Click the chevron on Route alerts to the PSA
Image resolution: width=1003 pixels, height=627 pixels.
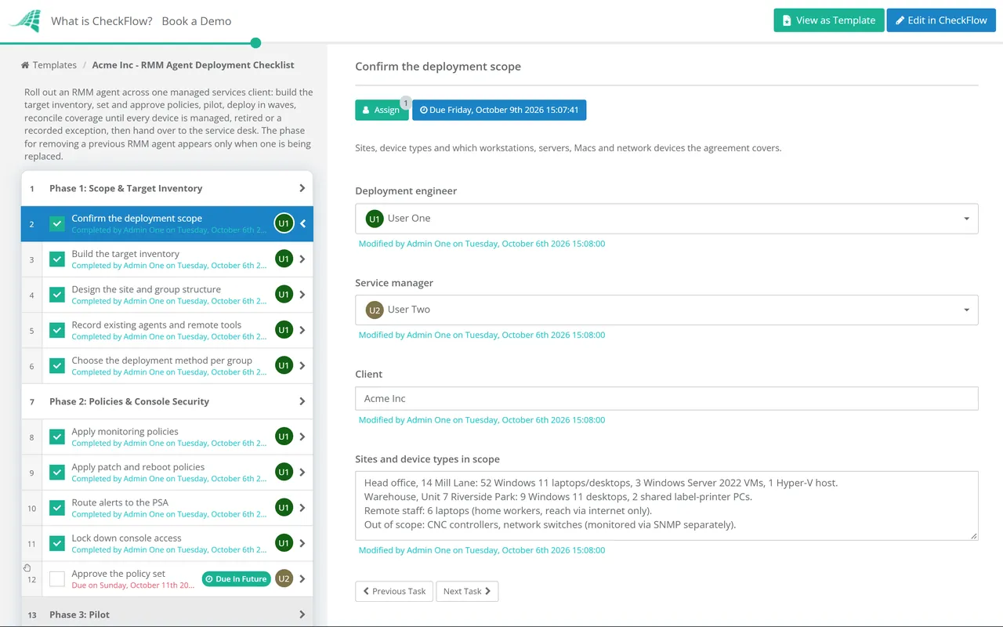click(x=302, y=508)
